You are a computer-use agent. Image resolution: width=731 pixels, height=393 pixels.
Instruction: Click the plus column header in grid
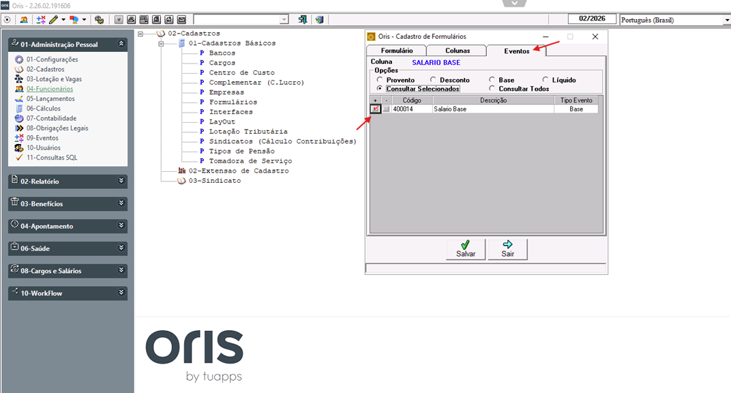coord(375,100)
